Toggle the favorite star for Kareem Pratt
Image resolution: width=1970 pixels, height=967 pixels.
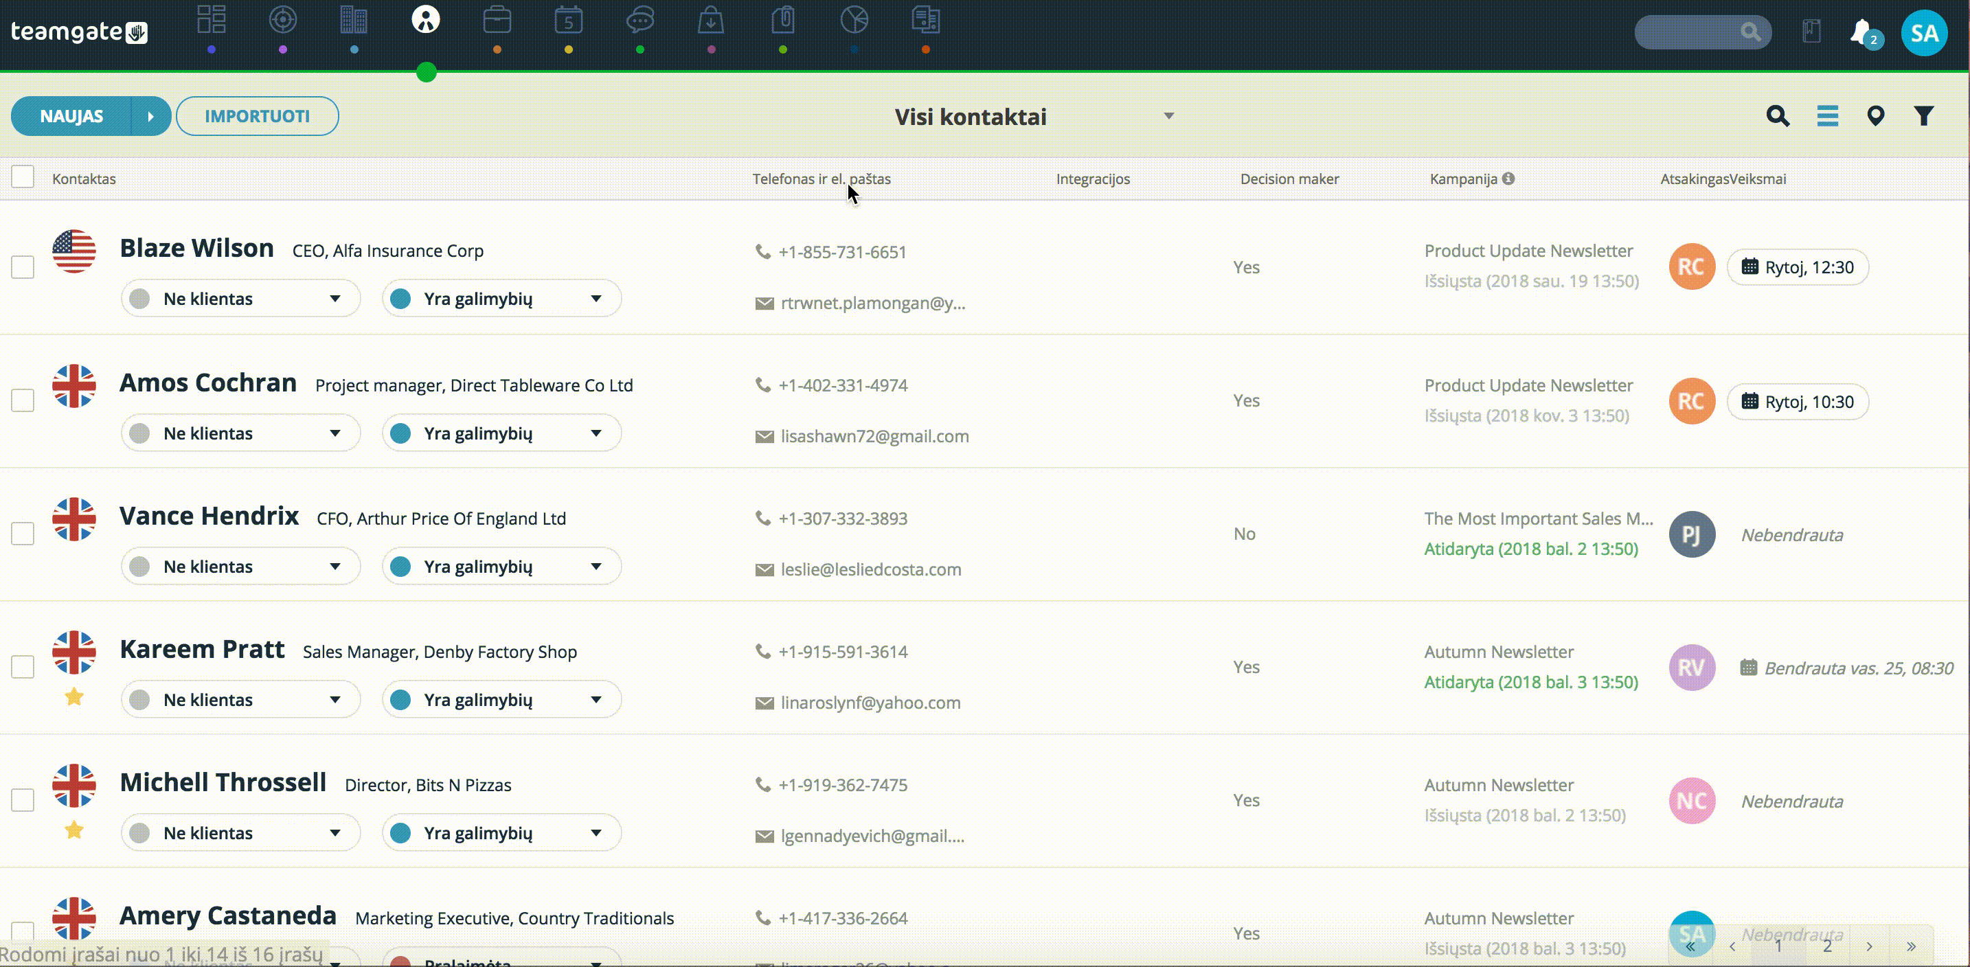(74, 696)
